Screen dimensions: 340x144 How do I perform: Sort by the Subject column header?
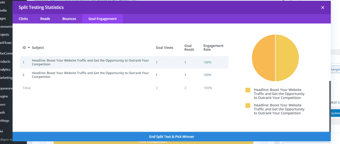coord(38,48)
